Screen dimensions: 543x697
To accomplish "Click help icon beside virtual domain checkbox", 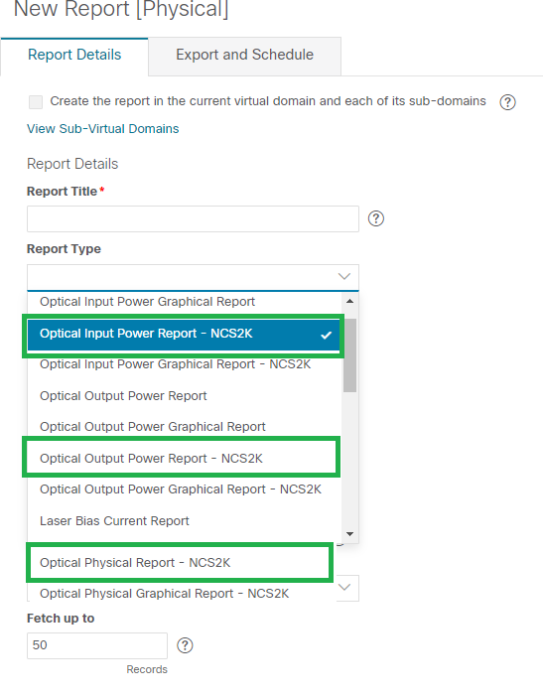I will [x=507, y=102].
